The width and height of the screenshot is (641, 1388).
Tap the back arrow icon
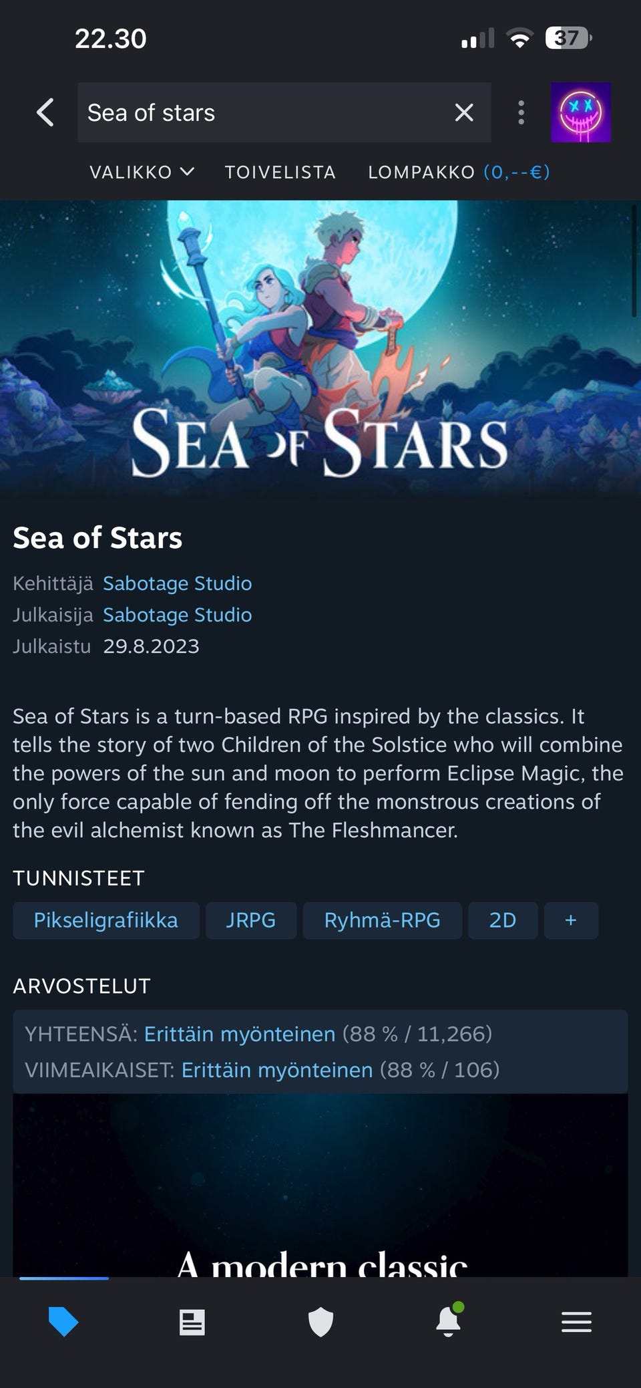(45, 112)
